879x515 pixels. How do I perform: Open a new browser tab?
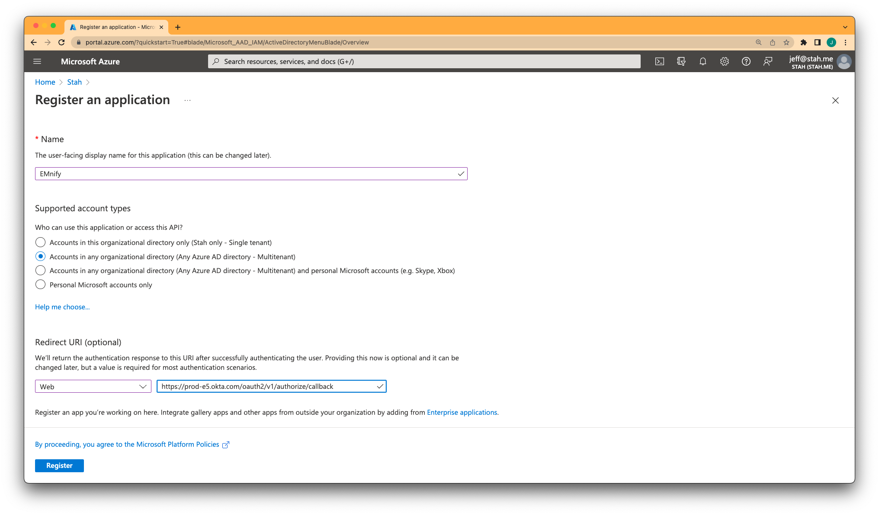178,27
